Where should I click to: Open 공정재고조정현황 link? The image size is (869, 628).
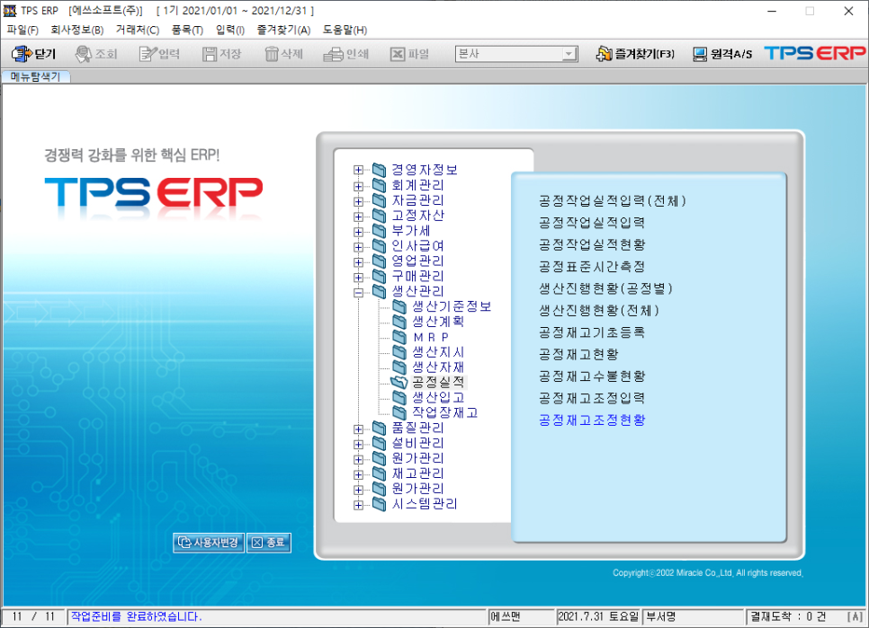click(x=592, y=420)
